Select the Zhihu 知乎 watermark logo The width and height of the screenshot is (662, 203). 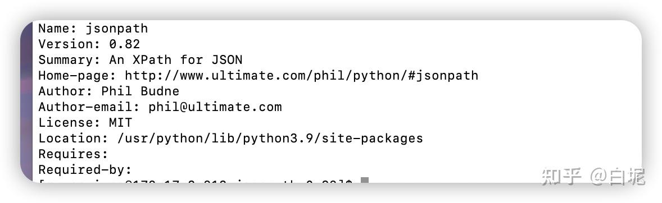coord(561,176)
